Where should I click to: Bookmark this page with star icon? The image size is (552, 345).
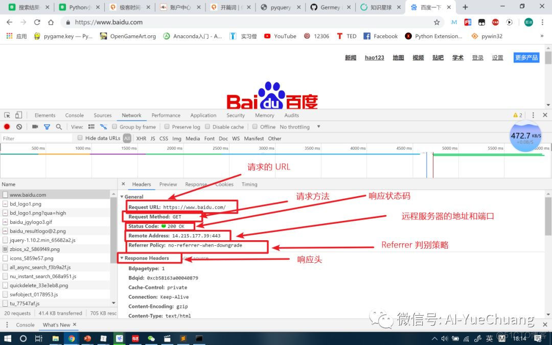click(x=437, y=22)
